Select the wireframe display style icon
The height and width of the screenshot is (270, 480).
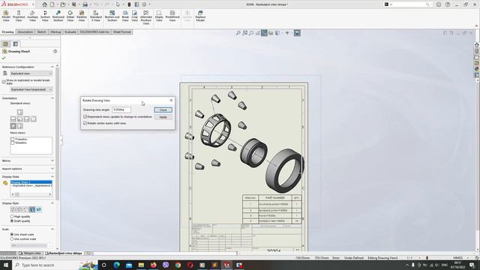[x=13, y=210]
